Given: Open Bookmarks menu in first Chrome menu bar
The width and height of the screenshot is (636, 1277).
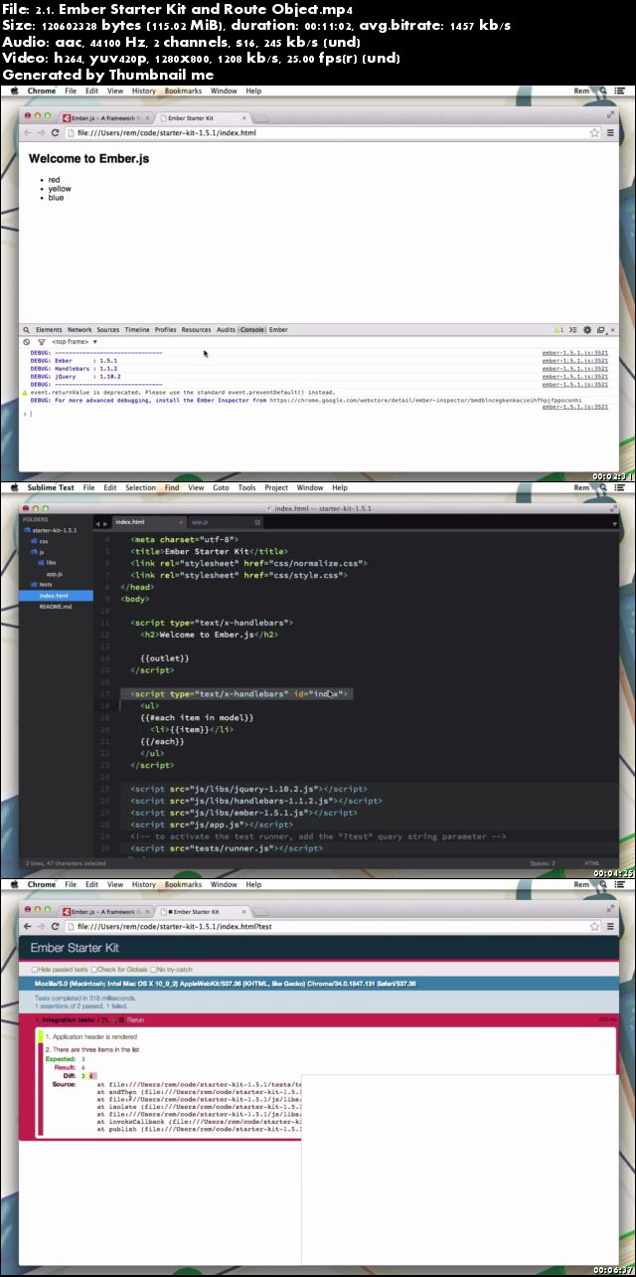Looking at the screenshot, I should (183, 91).
